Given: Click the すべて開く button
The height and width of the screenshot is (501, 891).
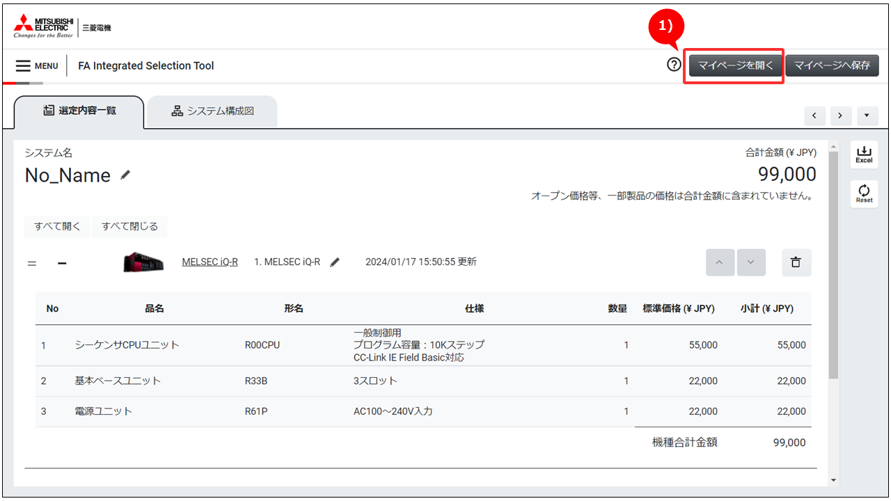Looking at the screenshot, I should coord(57,226).
